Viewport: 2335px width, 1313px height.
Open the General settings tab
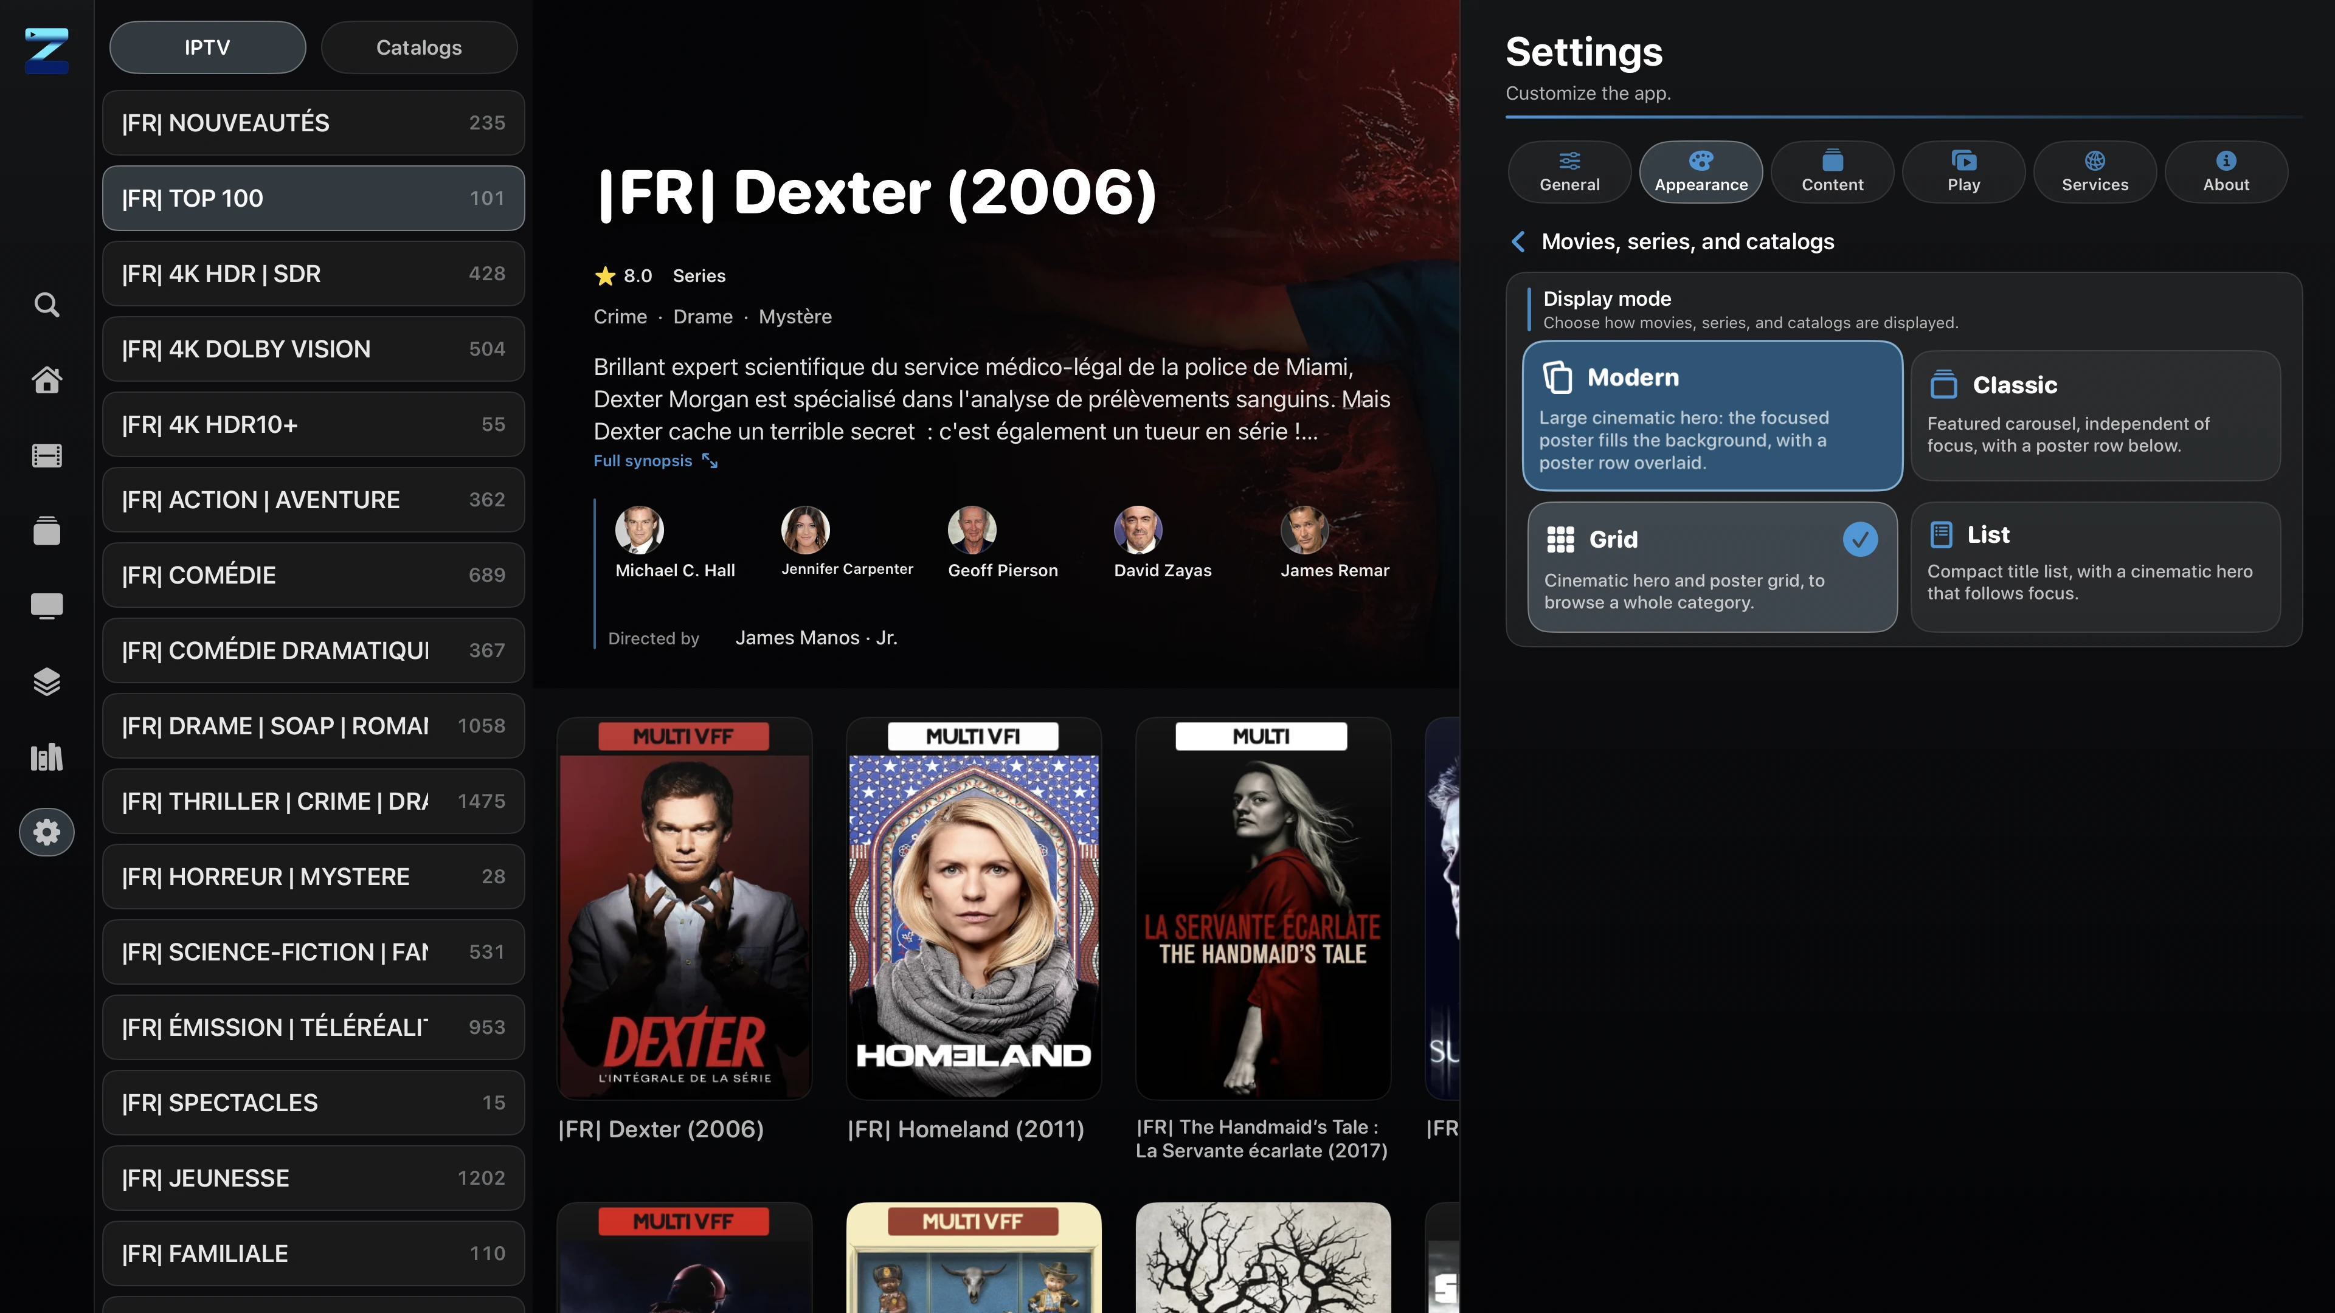pos(1569,171)
